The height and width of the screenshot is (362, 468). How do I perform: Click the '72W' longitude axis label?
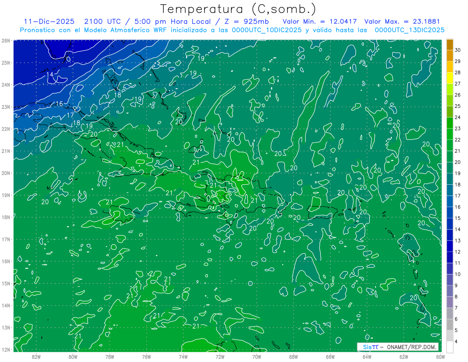coord(220,356)
